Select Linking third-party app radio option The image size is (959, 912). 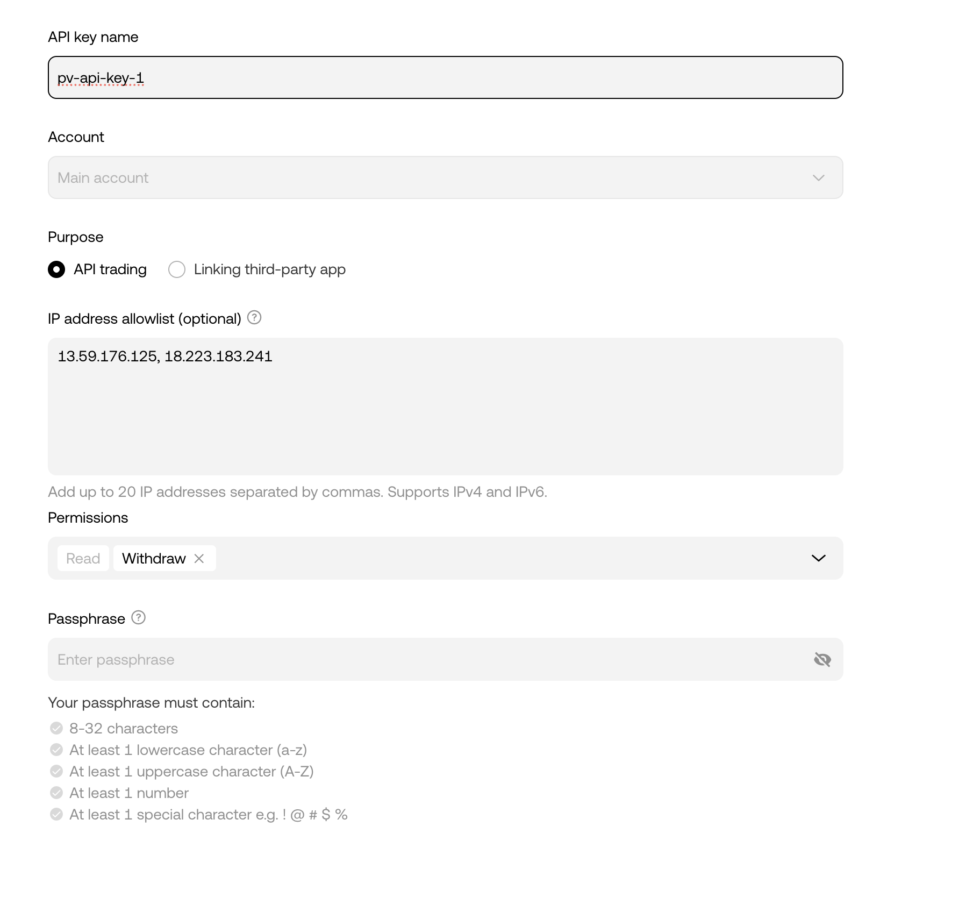pos(177,269)
